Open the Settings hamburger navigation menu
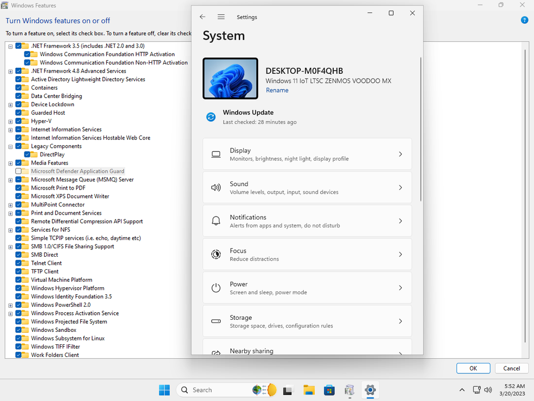Screen dimensions: 534x401 (x=221, y=17)
